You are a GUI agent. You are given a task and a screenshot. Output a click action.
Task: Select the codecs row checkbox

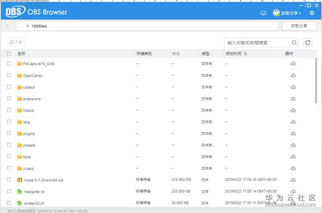[9, 87]
